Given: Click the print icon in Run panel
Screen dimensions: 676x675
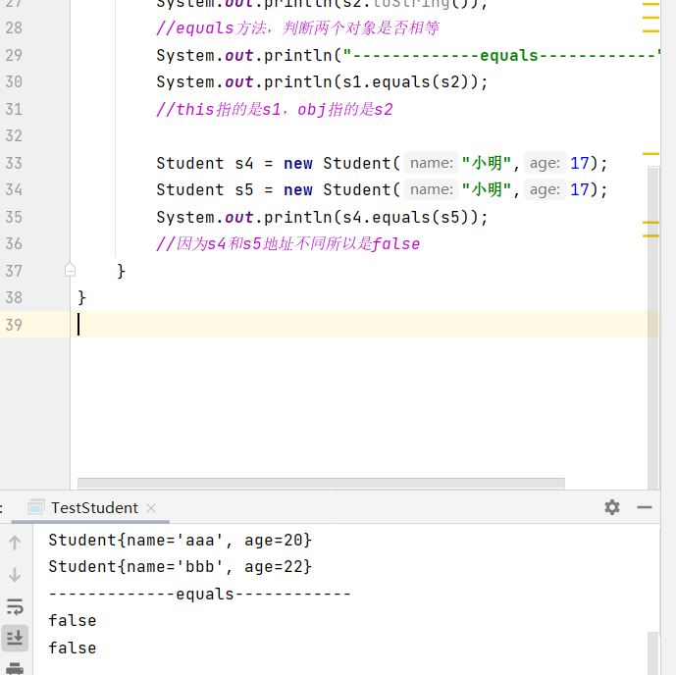Looking at the screenshot, I should pos(15,669).
